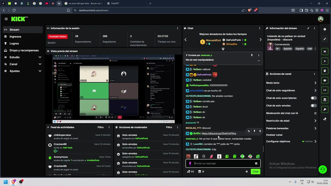
Task: Select Stream in the sidebar
Action: pyautogui.click(x=23, y=30)
